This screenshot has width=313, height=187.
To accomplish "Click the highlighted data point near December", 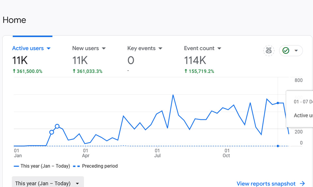I will [278, 103].
